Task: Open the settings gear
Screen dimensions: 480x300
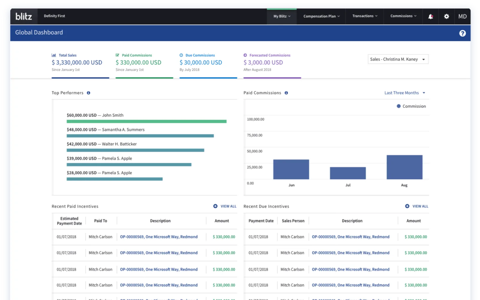Action: tap(446, 16)
